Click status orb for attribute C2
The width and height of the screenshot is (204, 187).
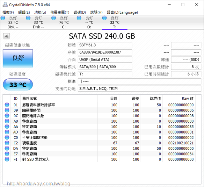pyautogui.click(x=7, y=143)
